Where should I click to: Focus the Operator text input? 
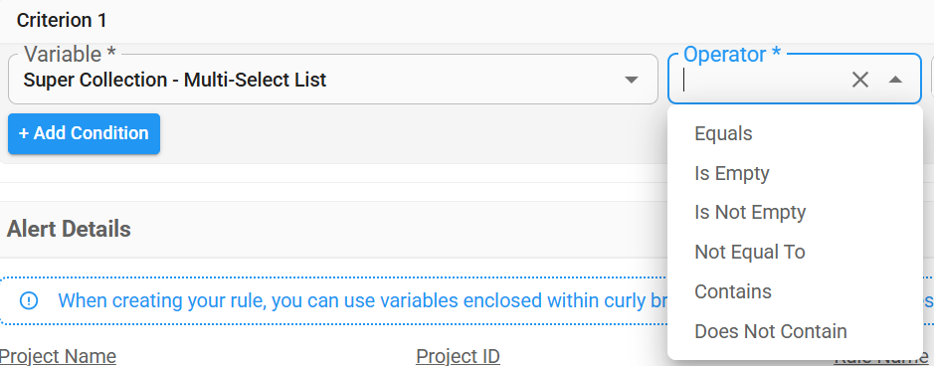point(764,80)
